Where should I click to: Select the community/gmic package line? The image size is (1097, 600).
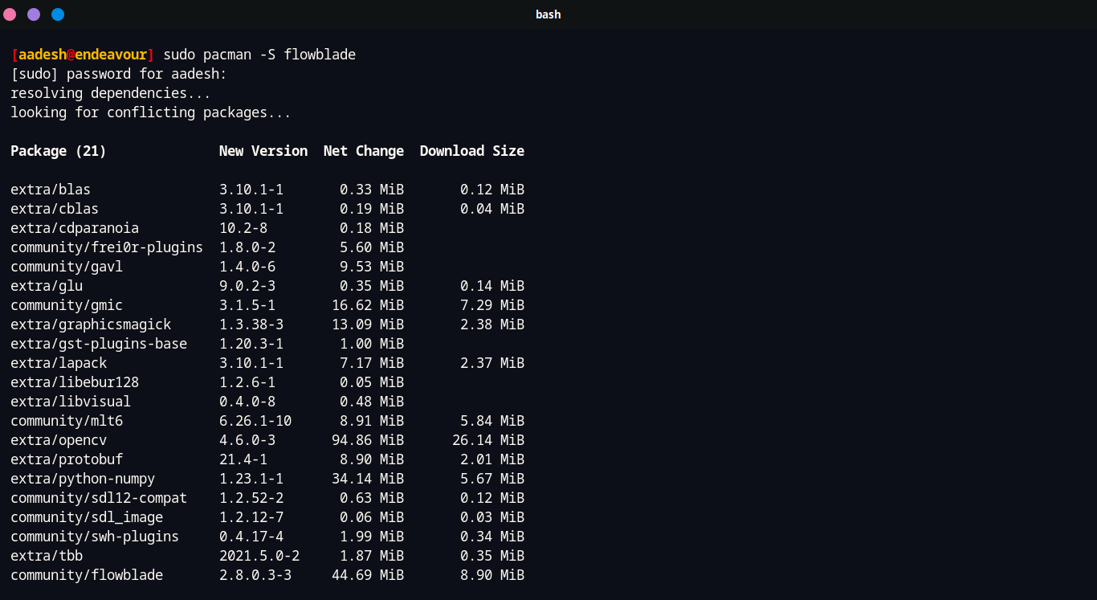pyautogui.click(x=67, y=304)
